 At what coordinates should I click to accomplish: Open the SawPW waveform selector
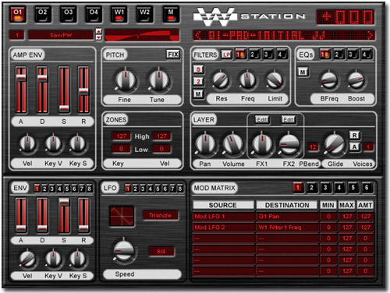(x=61, y=35)
